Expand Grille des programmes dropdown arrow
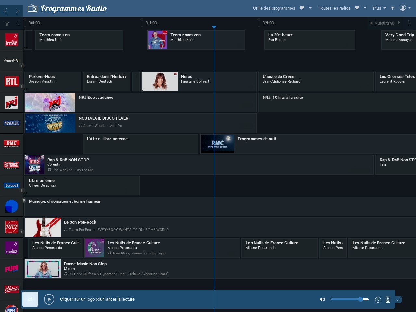Viewport: 416px width, 312px height. click(310, 8)
